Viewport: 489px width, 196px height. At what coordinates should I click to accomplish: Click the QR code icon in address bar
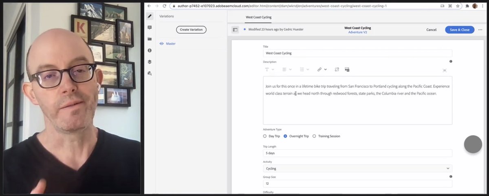point(450,6)
